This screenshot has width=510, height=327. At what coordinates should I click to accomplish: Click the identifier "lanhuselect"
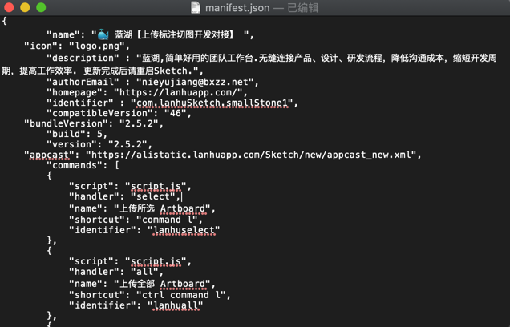(184, 230)
